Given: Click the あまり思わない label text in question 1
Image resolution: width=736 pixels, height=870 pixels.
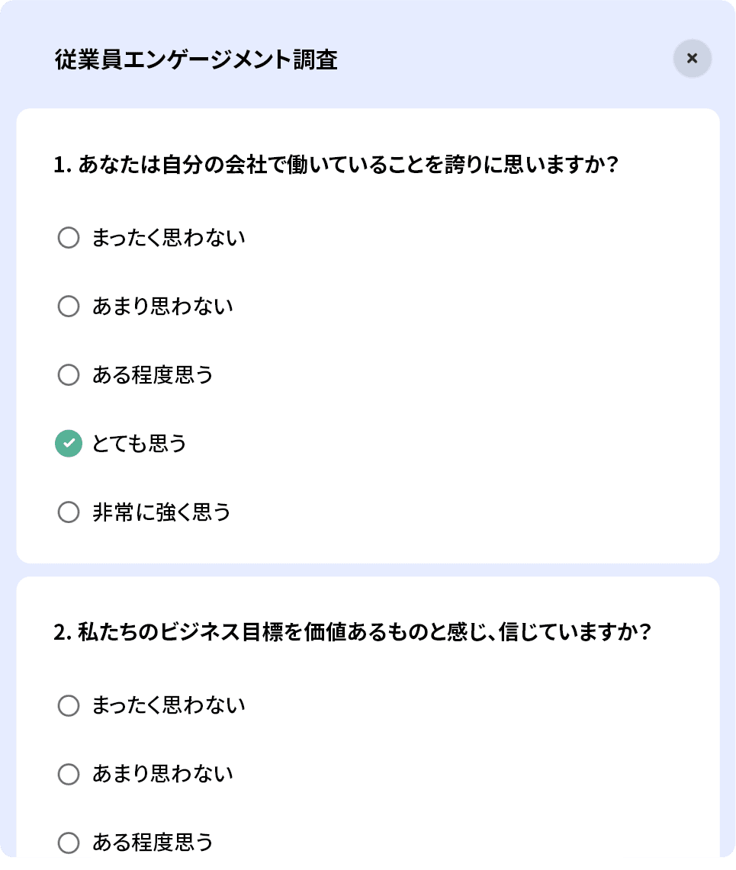Looking at the screenshot, I should 162,307.
